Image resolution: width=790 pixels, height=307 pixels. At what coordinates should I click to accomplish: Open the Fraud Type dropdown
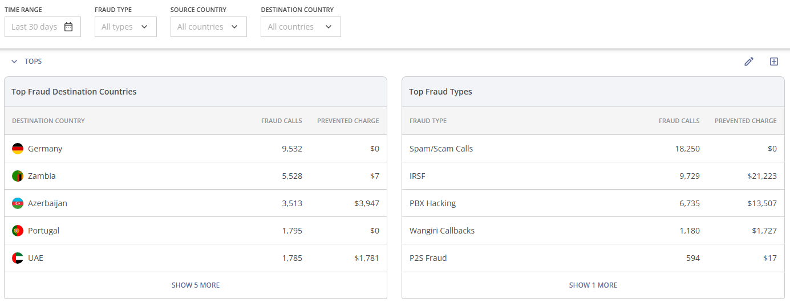125,27
